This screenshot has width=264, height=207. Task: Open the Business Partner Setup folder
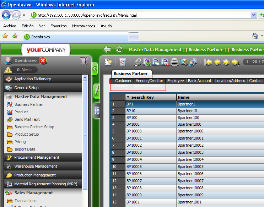pos(34,127)
